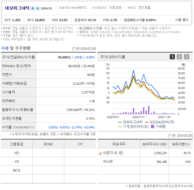Switch chart to tab 2
The width and height of the screenshot is (194, 190).
(179, 57)
